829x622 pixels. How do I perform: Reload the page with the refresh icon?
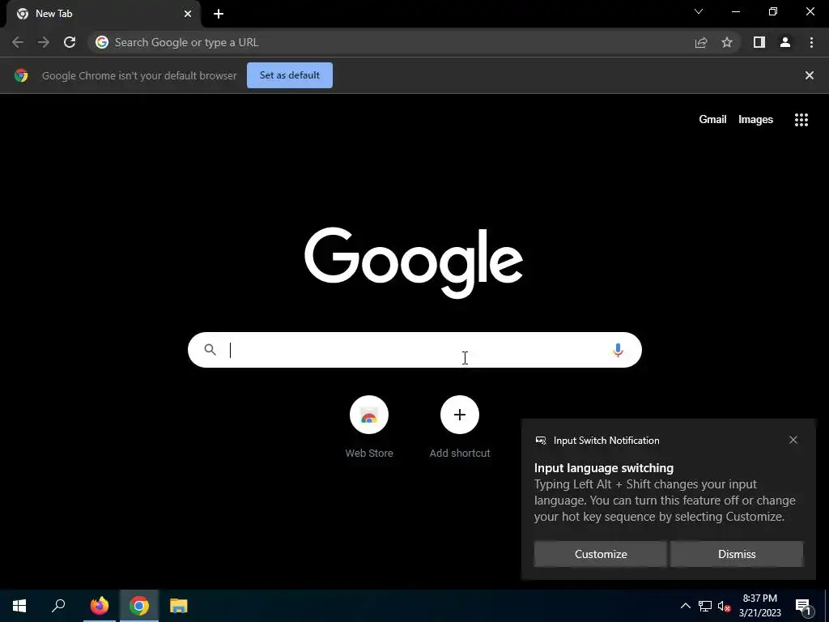click(70, 42)
